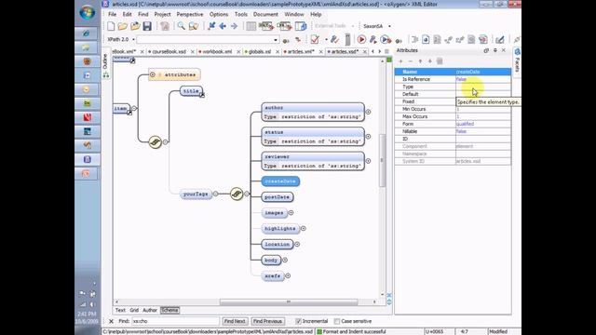Collapse the yourTags element node

tap(215, 194)
